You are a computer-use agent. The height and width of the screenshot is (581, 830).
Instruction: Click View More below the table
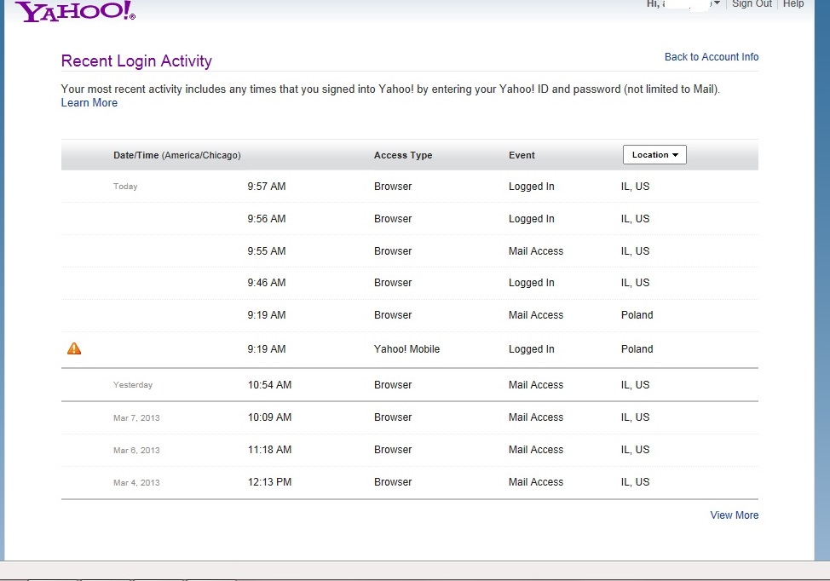(735, 515)
